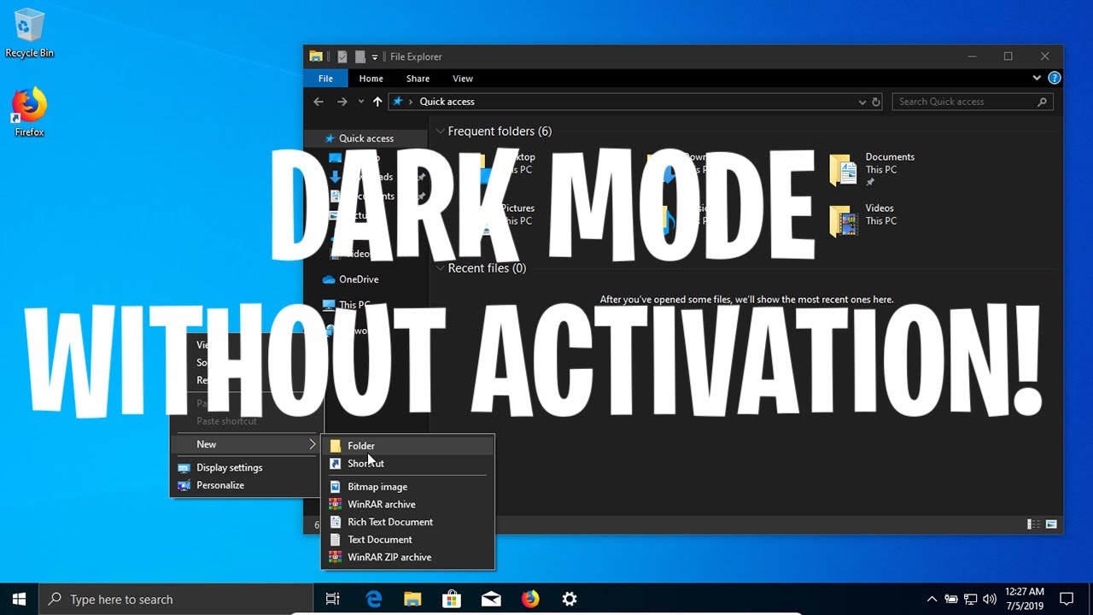Create a new WinRAR archive
The width and height of the screenshot is (1093, 615).
[x=408, y=504]
